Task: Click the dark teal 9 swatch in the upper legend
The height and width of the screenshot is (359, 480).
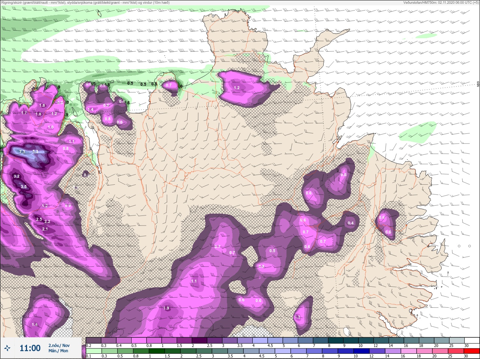Action: click(x=351, y=340)
